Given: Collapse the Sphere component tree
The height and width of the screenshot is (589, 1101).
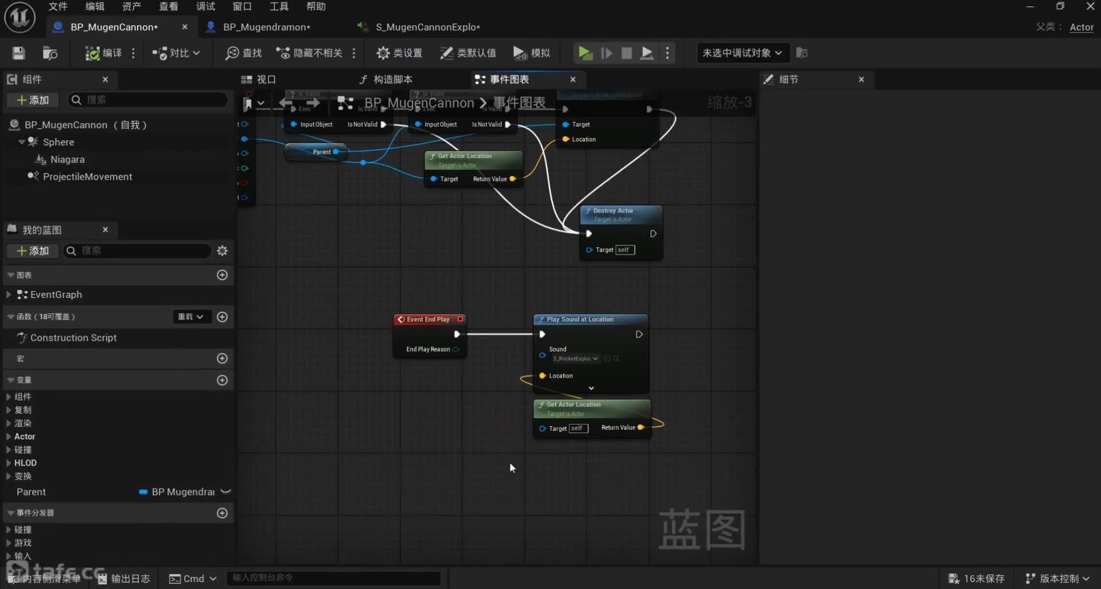Looking at the screenshot, I should click(22, 142).
